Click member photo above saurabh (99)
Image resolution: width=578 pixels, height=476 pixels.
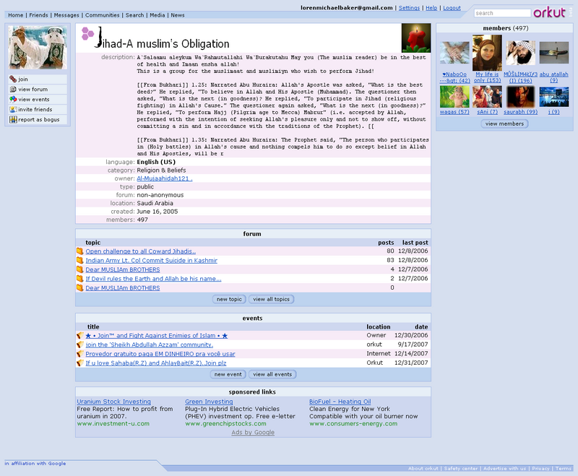point(520,97)
